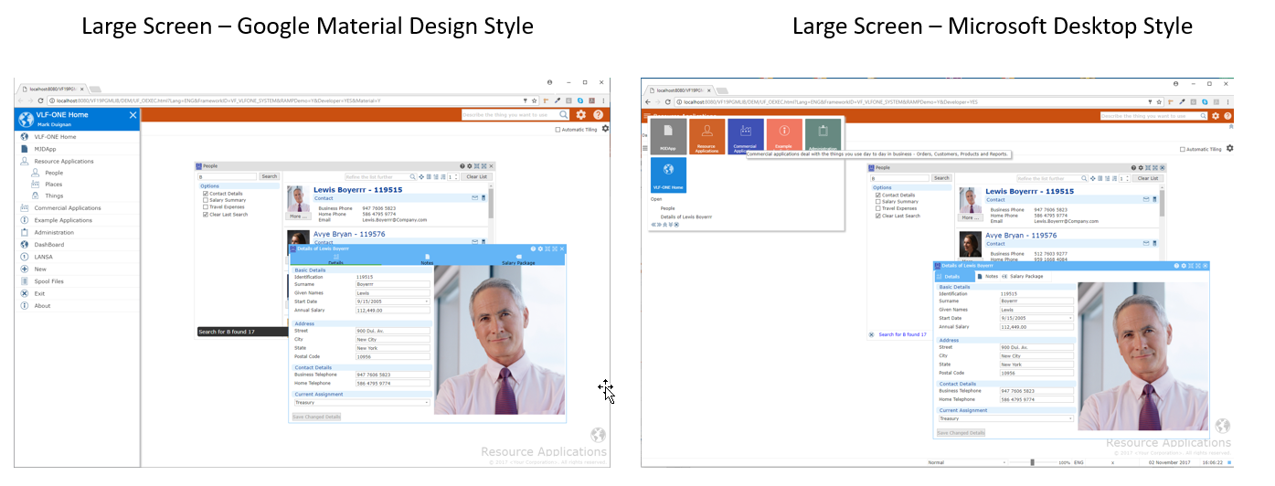Click Clear List in Desktop People window
Image resolution: width=1275 pixels, height=486 pixels.
[x=1148, y=178]
